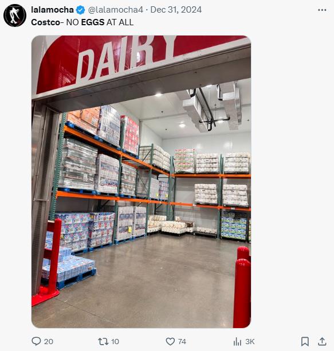
Task: Open the lalamocha profile avatar
Action: pos(15,15)
